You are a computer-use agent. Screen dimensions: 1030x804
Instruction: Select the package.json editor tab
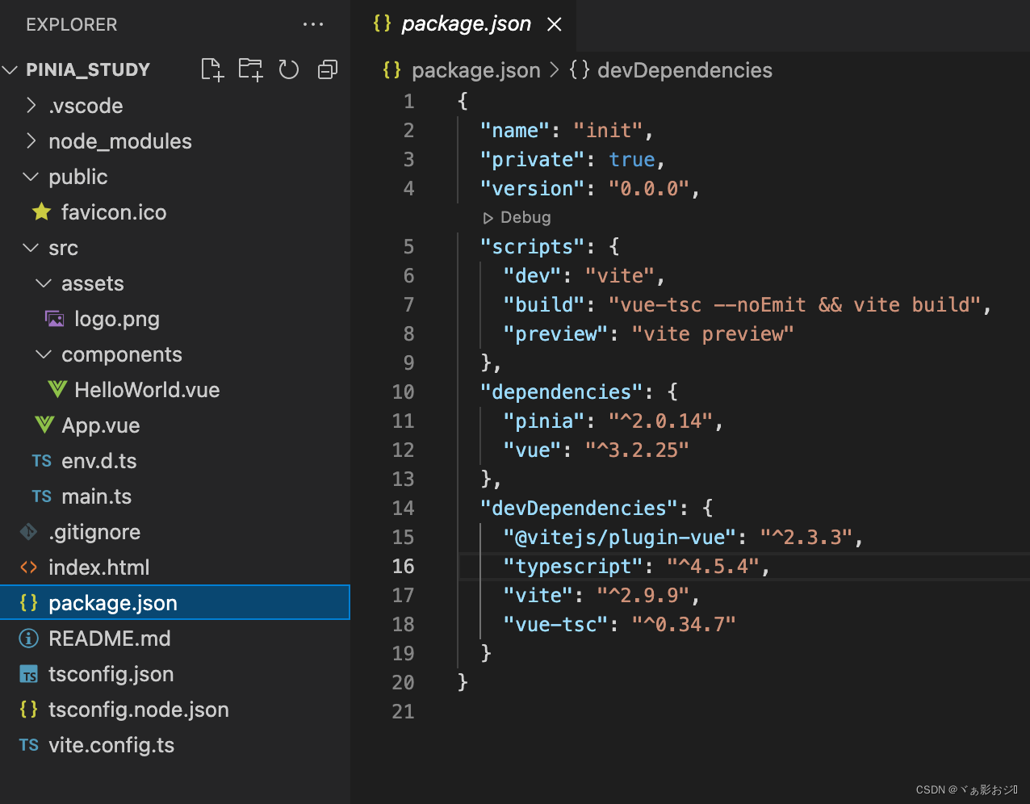pos(464,24)
